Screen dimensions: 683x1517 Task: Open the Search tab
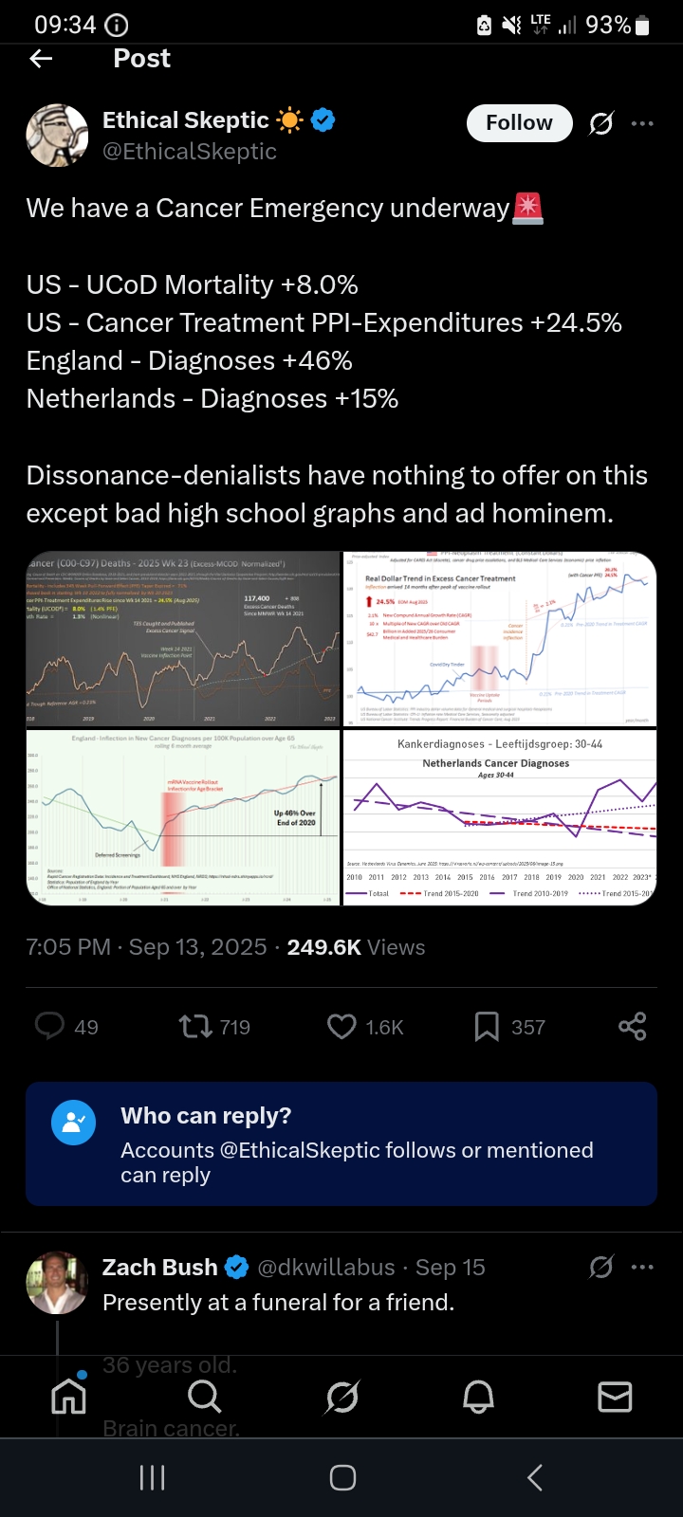pos(204,1397)
